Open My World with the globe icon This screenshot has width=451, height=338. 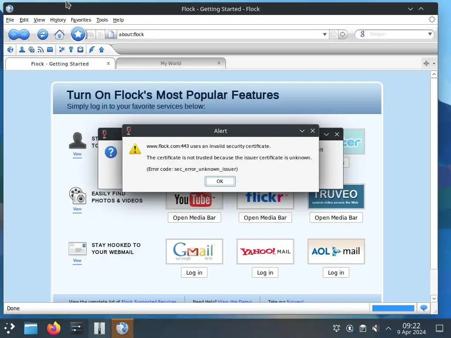click(x=11, y=50)
